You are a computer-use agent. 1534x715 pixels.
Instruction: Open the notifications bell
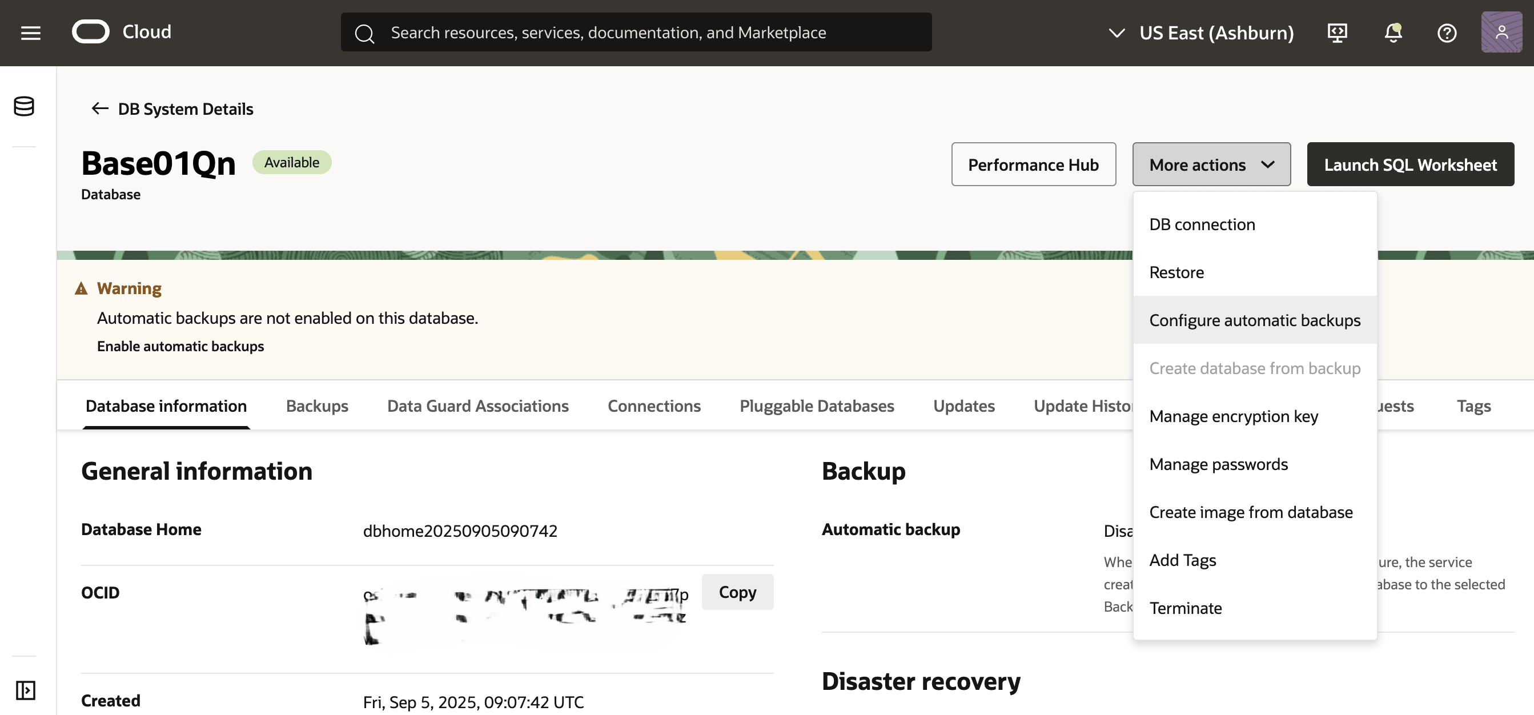[1393, 33]
